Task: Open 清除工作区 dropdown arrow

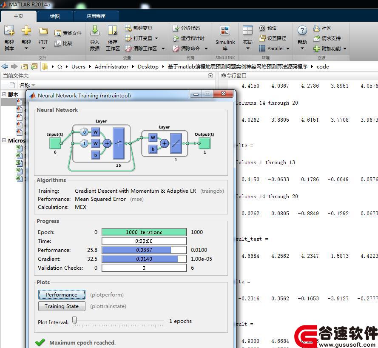Action: coord(163,49)
